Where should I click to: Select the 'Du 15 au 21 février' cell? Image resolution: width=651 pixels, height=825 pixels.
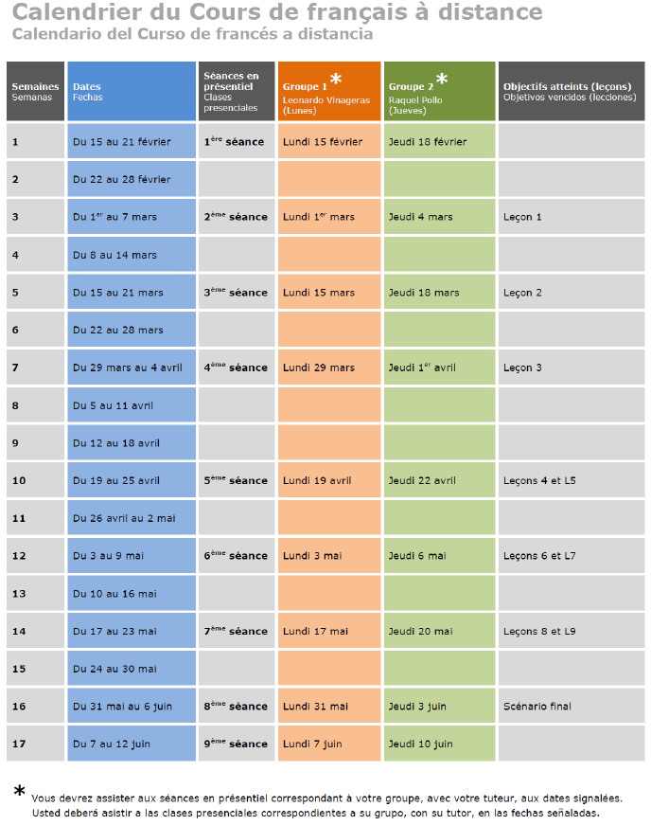[x=132, y=142]
